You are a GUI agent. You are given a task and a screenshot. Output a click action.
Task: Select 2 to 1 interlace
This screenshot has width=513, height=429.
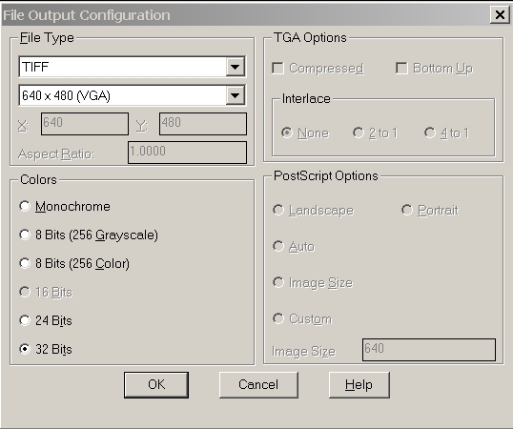tap(359, 133)
